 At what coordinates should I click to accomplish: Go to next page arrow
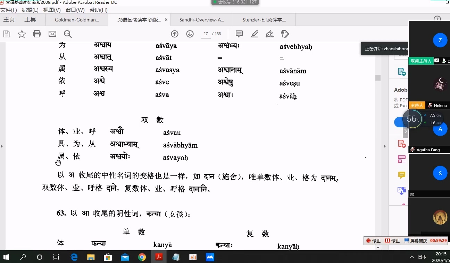tap(190, 34)
